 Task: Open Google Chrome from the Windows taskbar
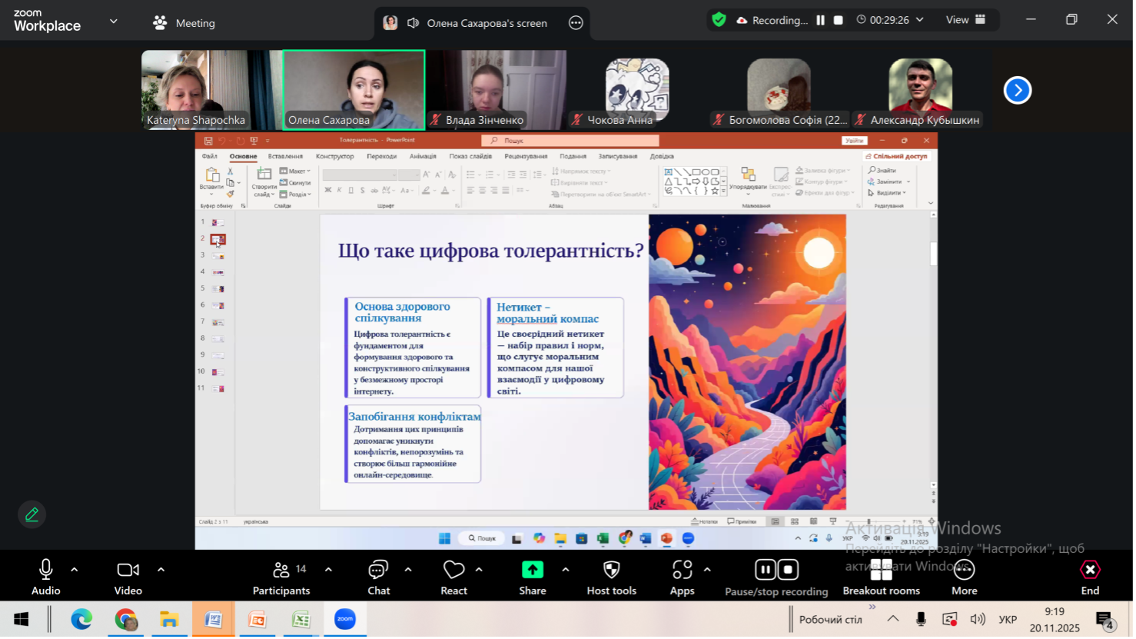click(x=125, y=619)
